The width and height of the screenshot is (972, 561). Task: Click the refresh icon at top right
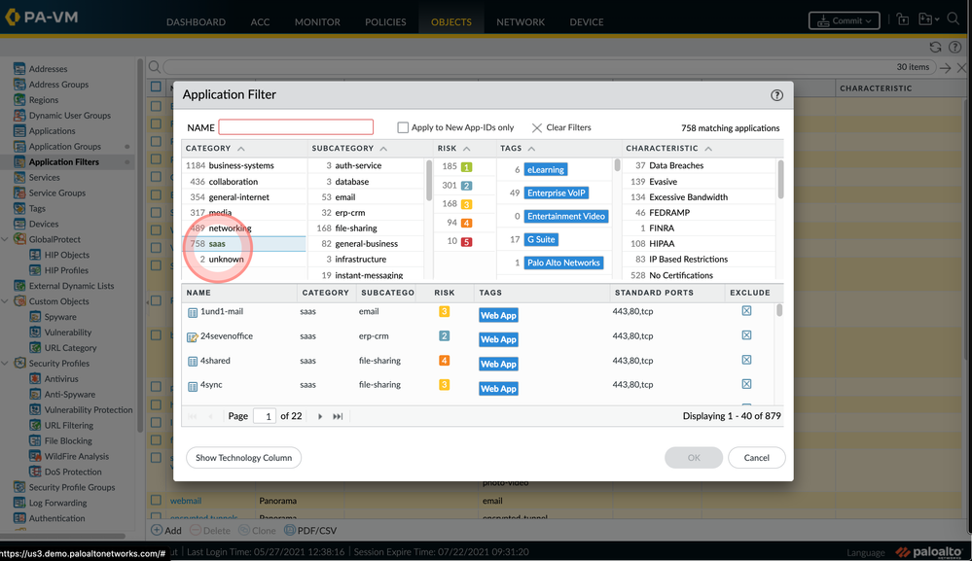point(935,47)
